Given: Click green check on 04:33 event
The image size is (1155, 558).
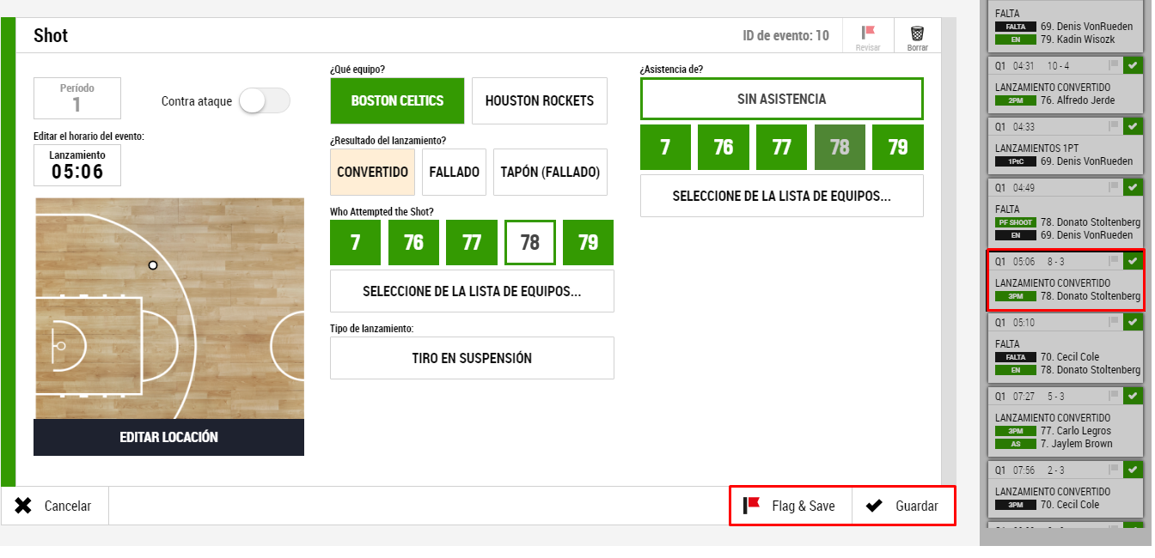Looking at the screenshot, I should (1134, 125).
